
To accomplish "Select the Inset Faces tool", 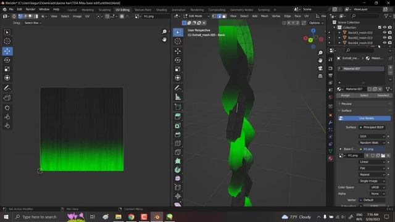I will [178, 126].
